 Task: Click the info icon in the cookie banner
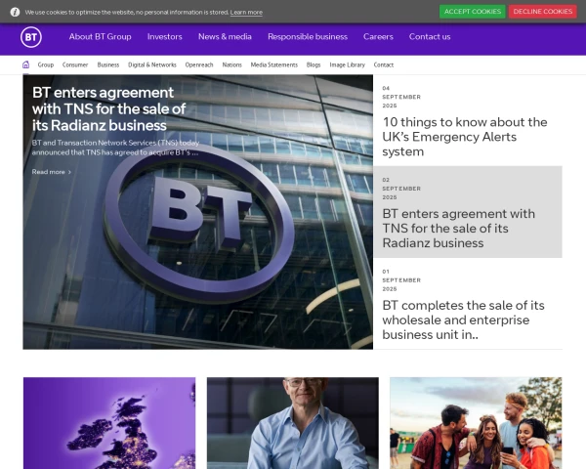(15, 12)
